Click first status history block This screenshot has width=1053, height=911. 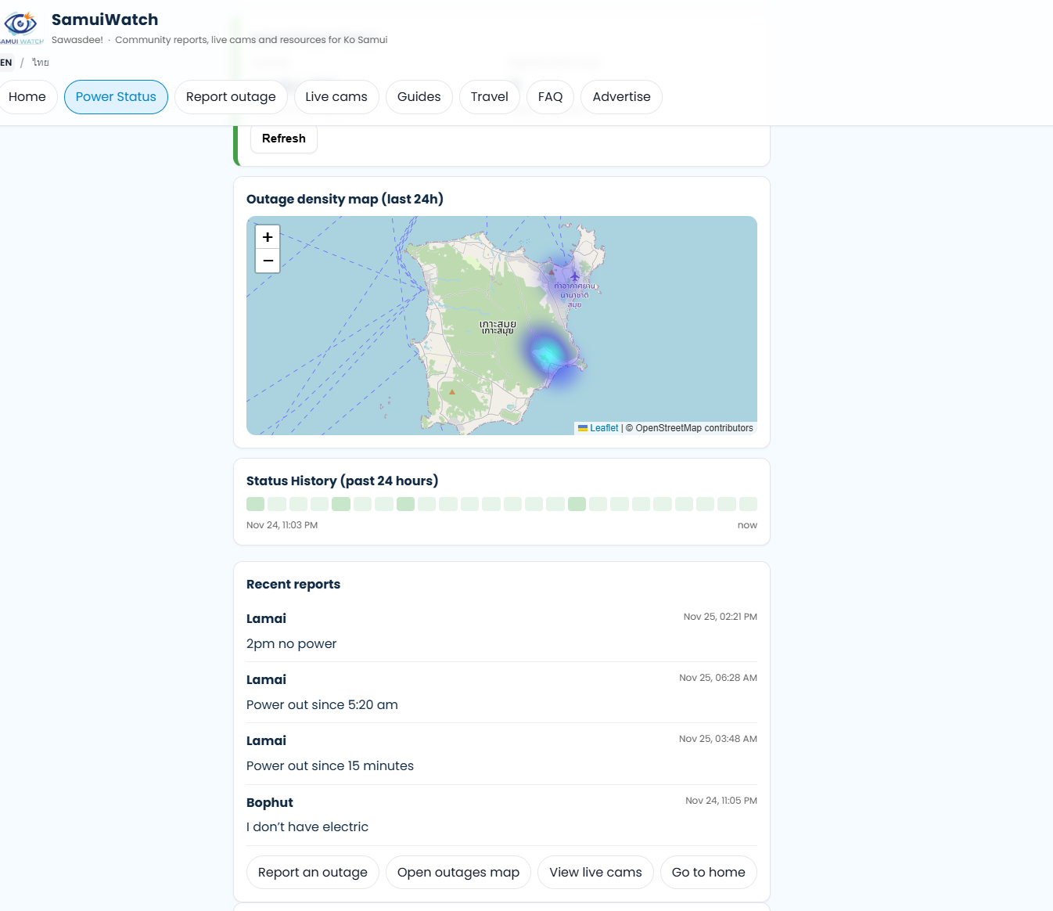coord(255,504)
